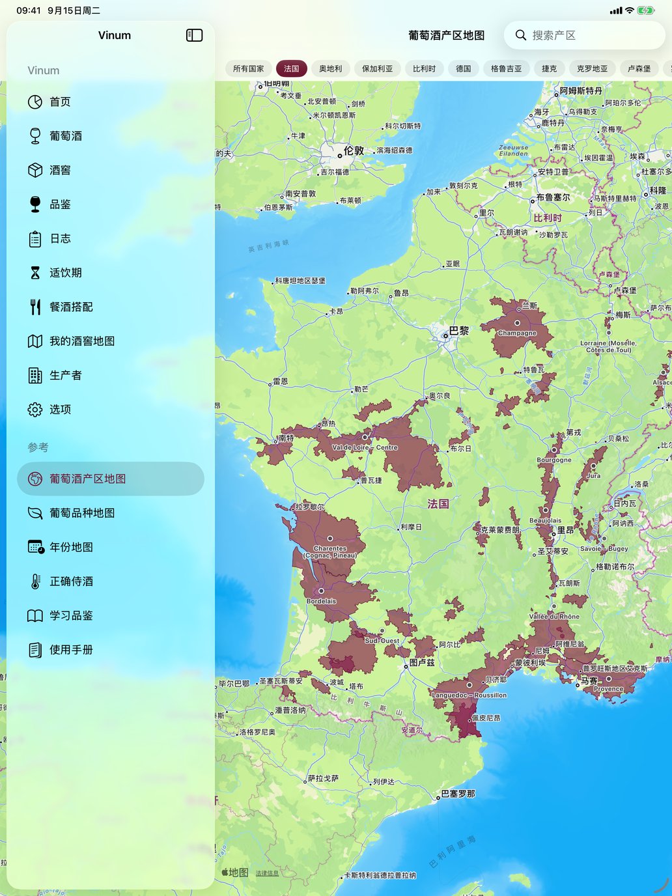Switch filter to 克罗地亚
Image resolution: width=672 pixels, height=896 pixels.
tap(593, 68)
